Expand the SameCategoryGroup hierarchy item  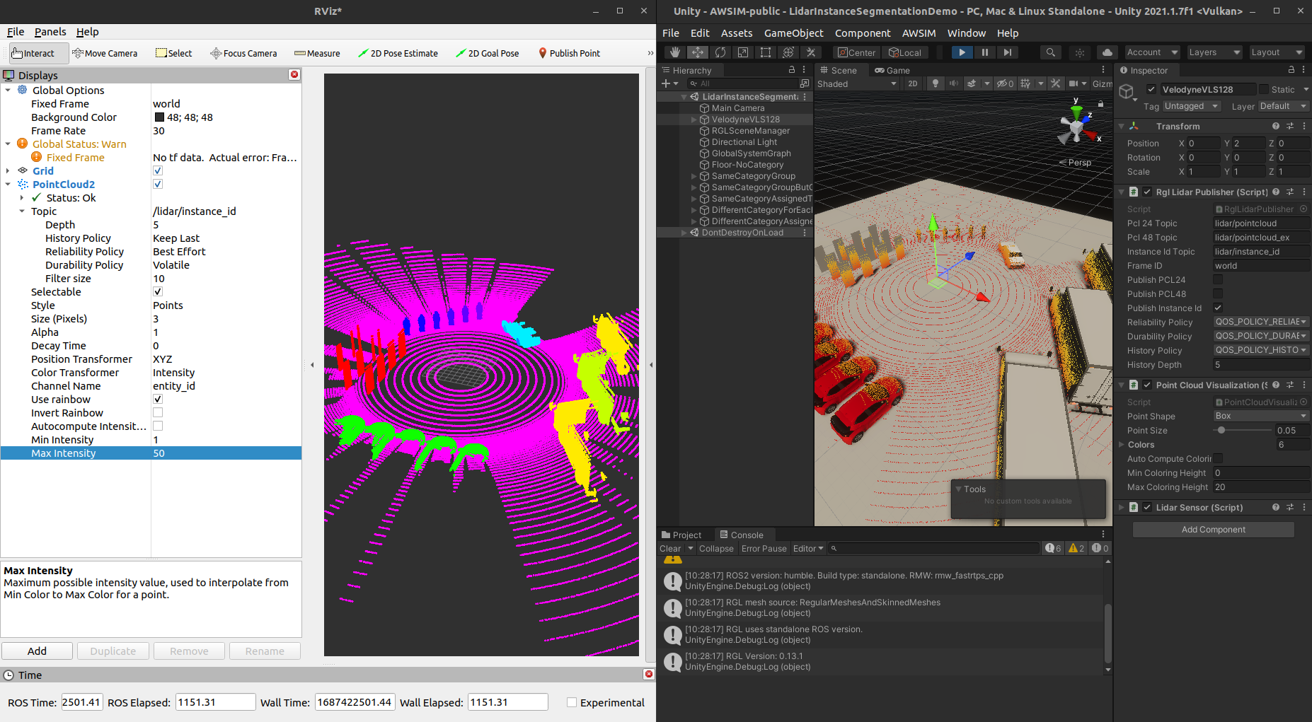coord(694,175)
